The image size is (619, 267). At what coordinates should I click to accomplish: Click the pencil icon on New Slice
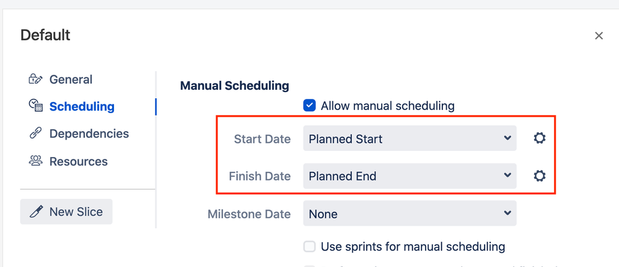point(37,212)
